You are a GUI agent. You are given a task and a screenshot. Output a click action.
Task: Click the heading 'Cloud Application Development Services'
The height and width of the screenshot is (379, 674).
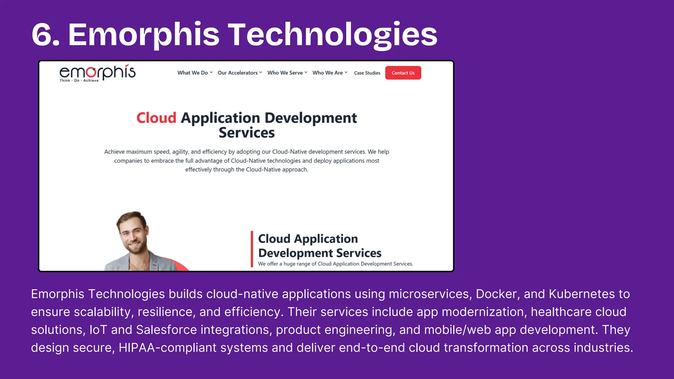pos(246,125)
